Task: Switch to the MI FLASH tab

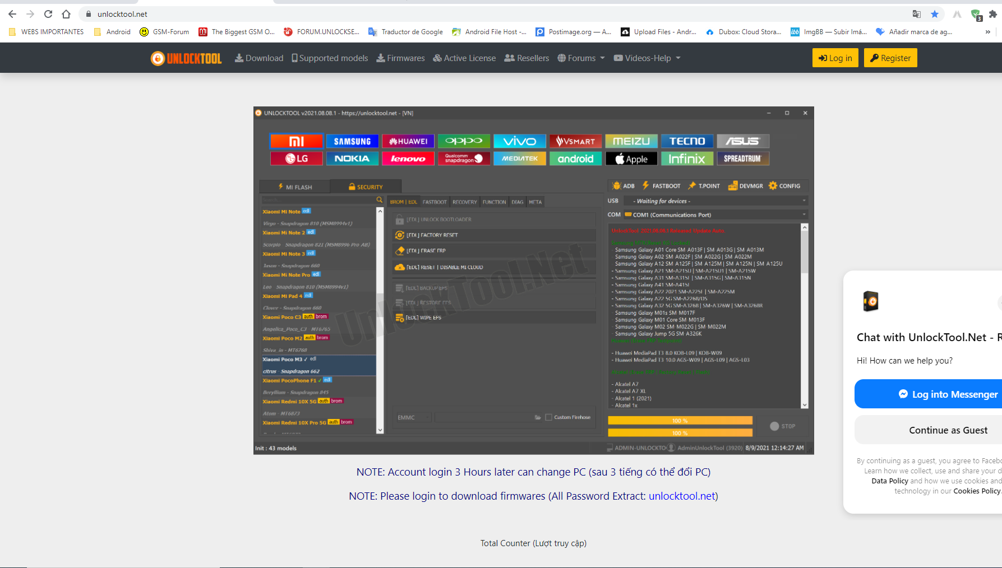Action: point(295,187)
